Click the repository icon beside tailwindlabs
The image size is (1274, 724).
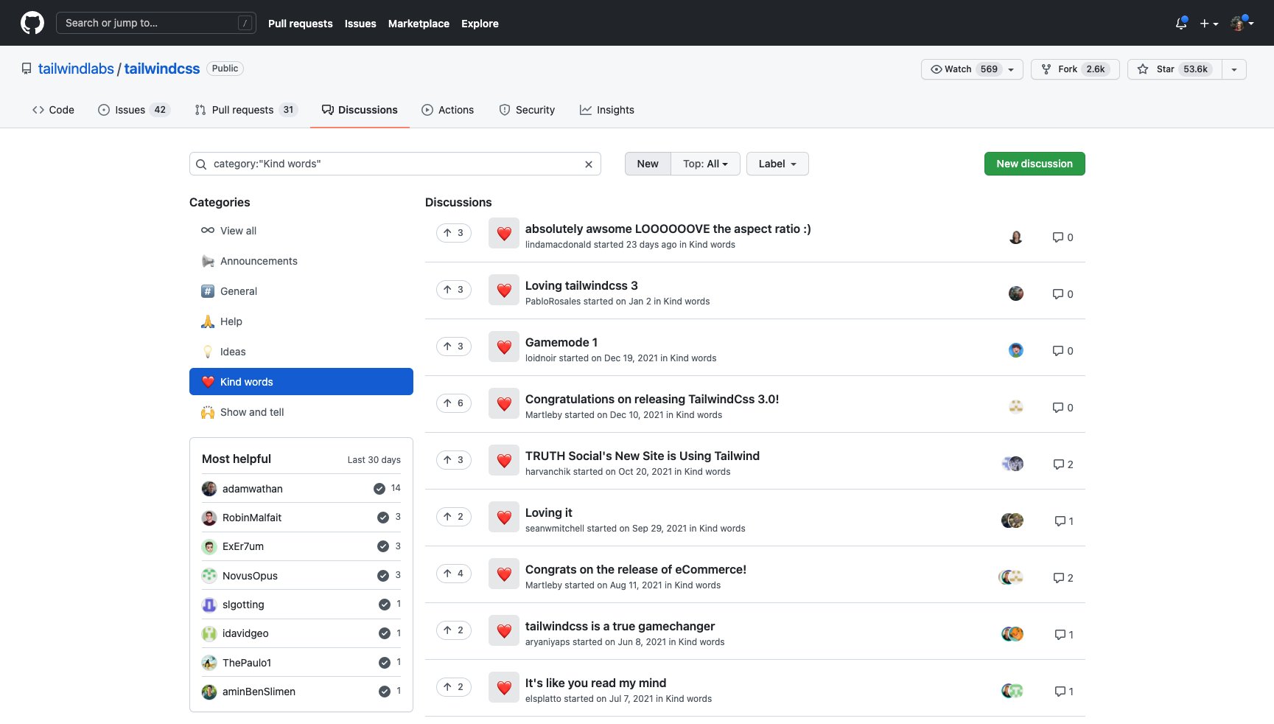(x=27, y=69)
